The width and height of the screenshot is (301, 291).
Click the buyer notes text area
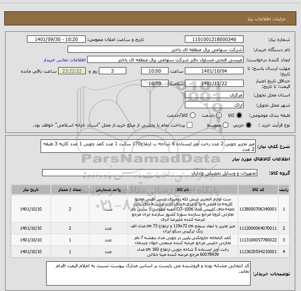pyautogui.click(x=148, y=273)
